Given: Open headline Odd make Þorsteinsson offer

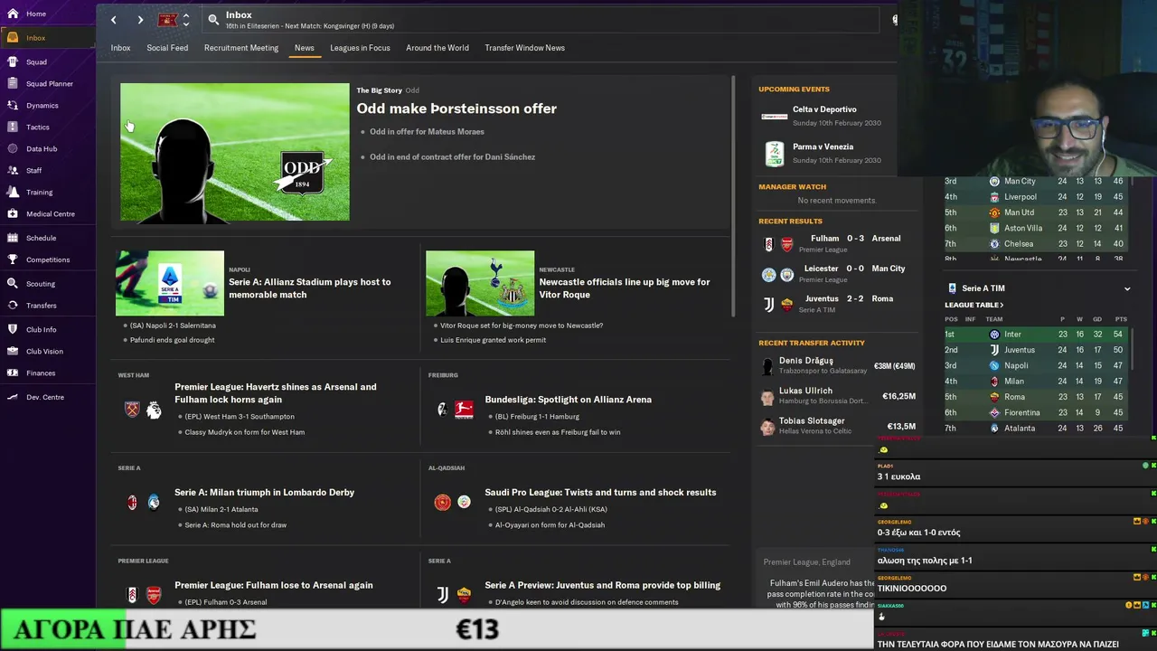Looking at the screenshot, I should click(x=456, y=108).
